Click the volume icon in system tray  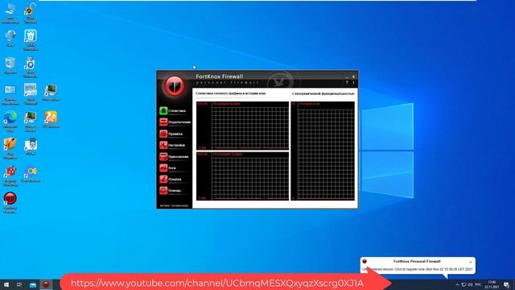point(470,284)
